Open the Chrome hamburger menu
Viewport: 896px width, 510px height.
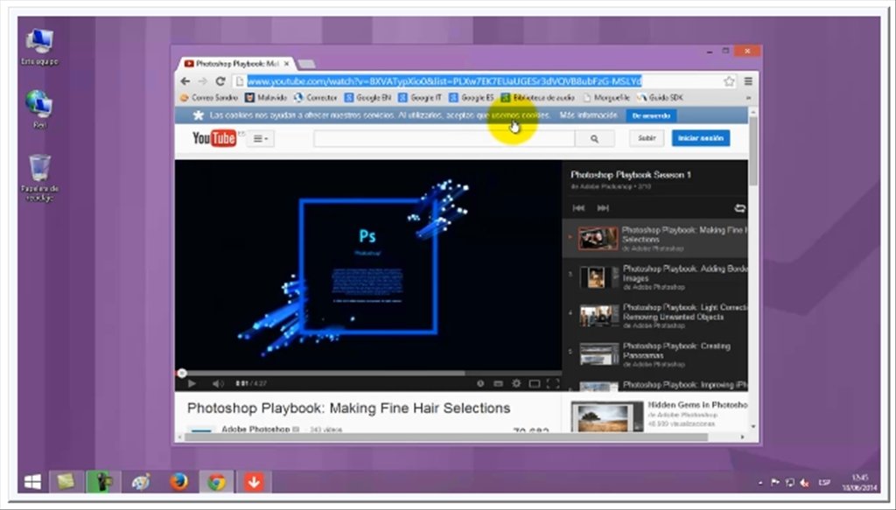[x=748, y=81]
